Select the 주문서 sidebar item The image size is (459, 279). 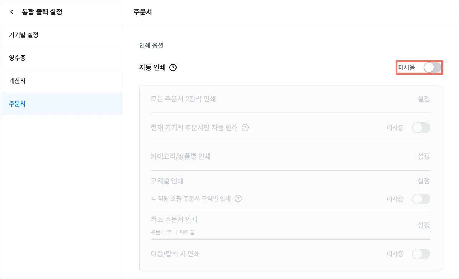(61, 104)
